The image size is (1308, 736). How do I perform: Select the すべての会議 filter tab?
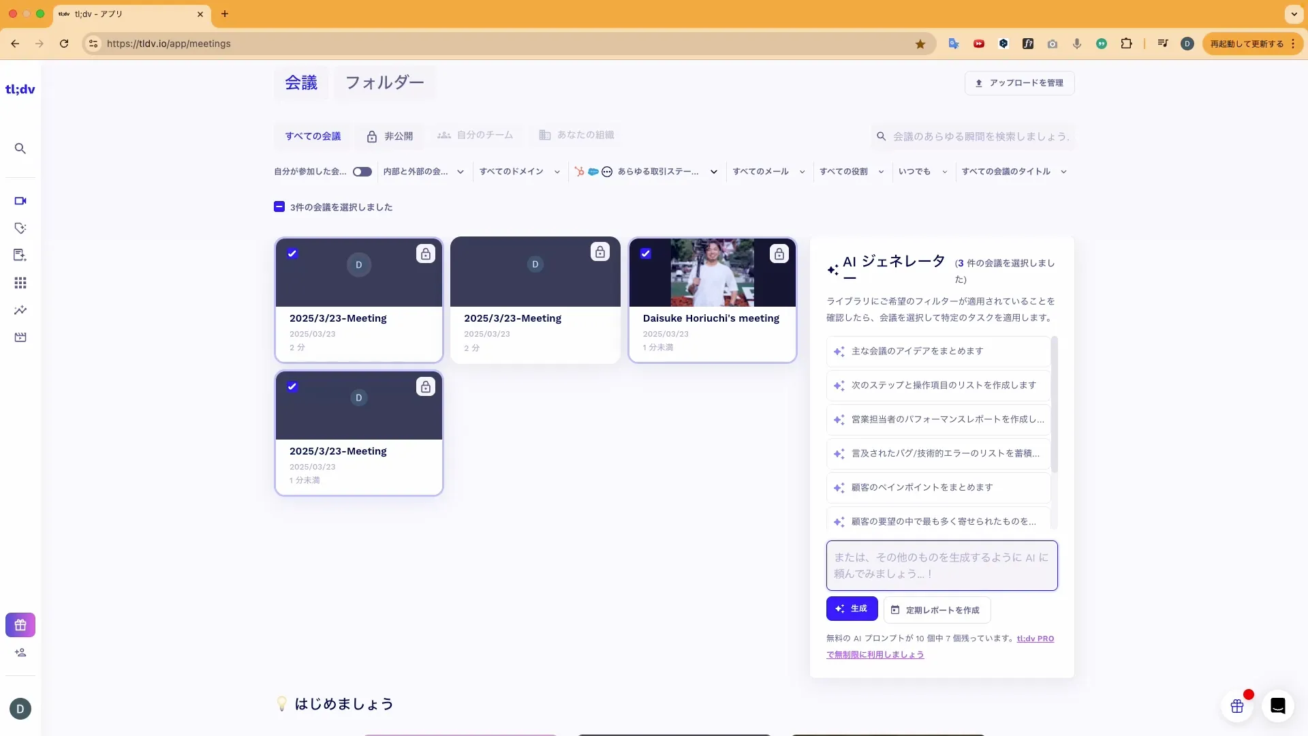pyautogui.click(x=313, y=136)
